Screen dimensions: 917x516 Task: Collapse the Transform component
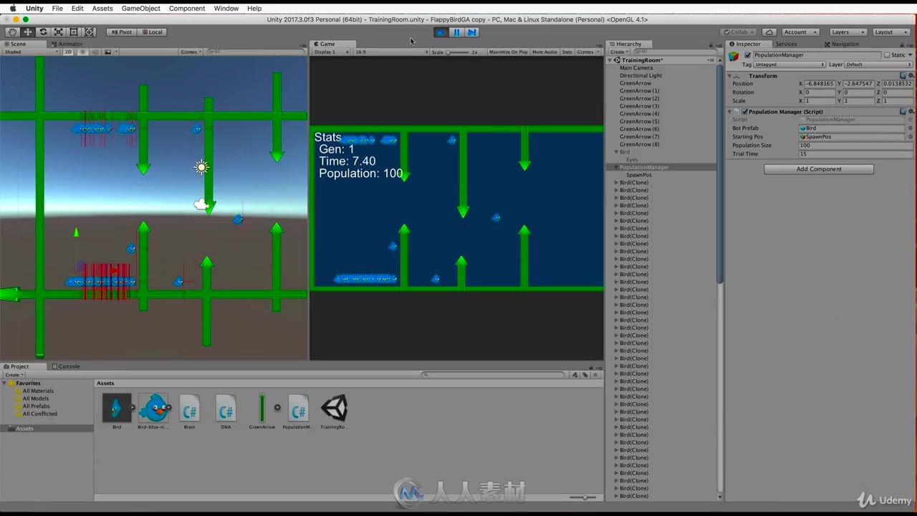pos(730,76)
